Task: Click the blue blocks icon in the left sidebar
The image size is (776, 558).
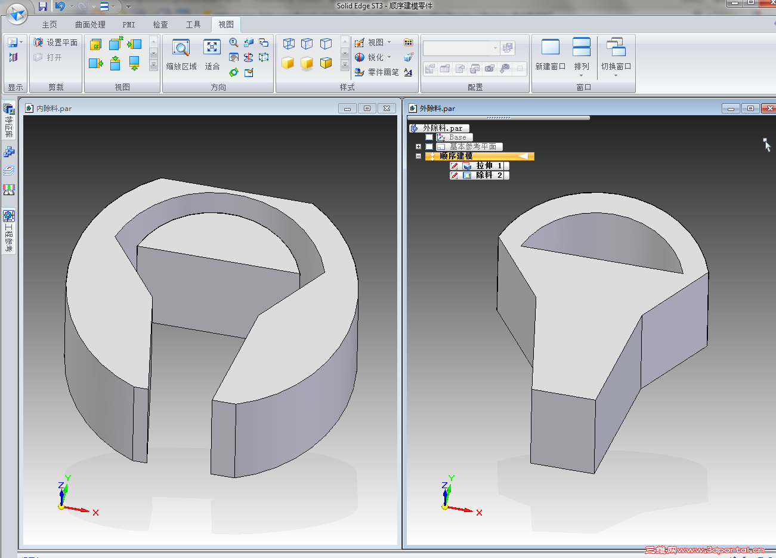Action: click(8, 152)
